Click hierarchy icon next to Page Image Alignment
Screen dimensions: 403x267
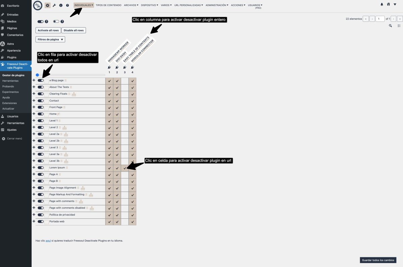(x=83, y=188)
